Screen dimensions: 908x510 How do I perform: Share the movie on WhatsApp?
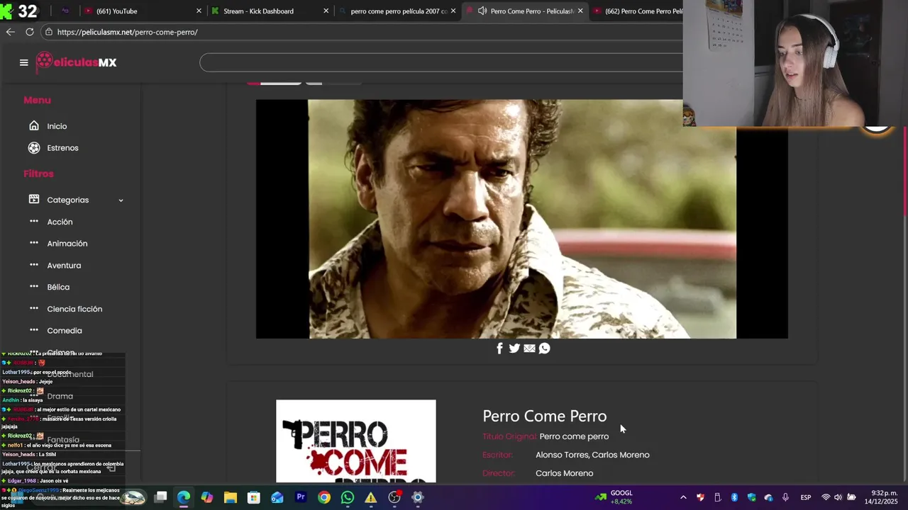coord(544,348)
